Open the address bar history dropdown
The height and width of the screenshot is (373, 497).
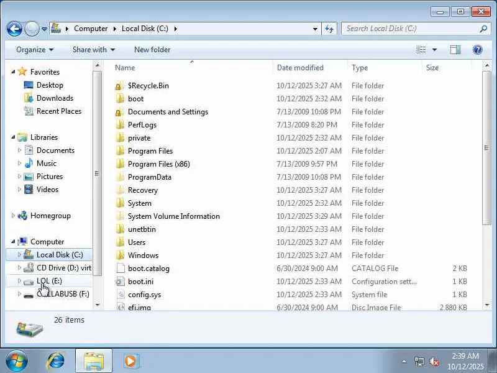[315, 29]
